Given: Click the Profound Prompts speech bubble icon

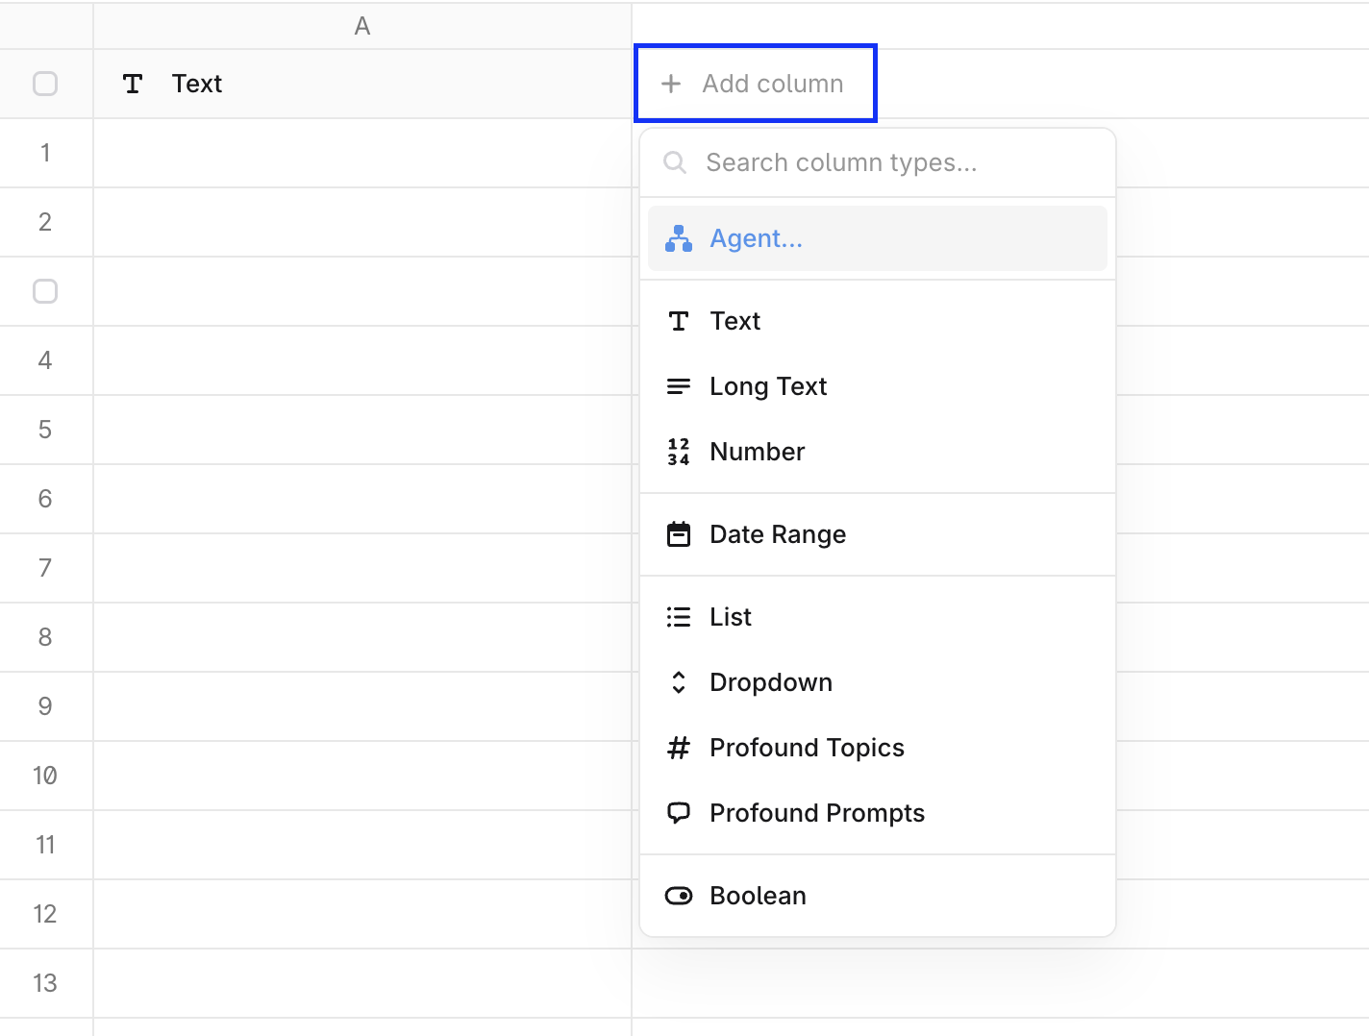Looking at the screenshot, I should pos(679,813).
